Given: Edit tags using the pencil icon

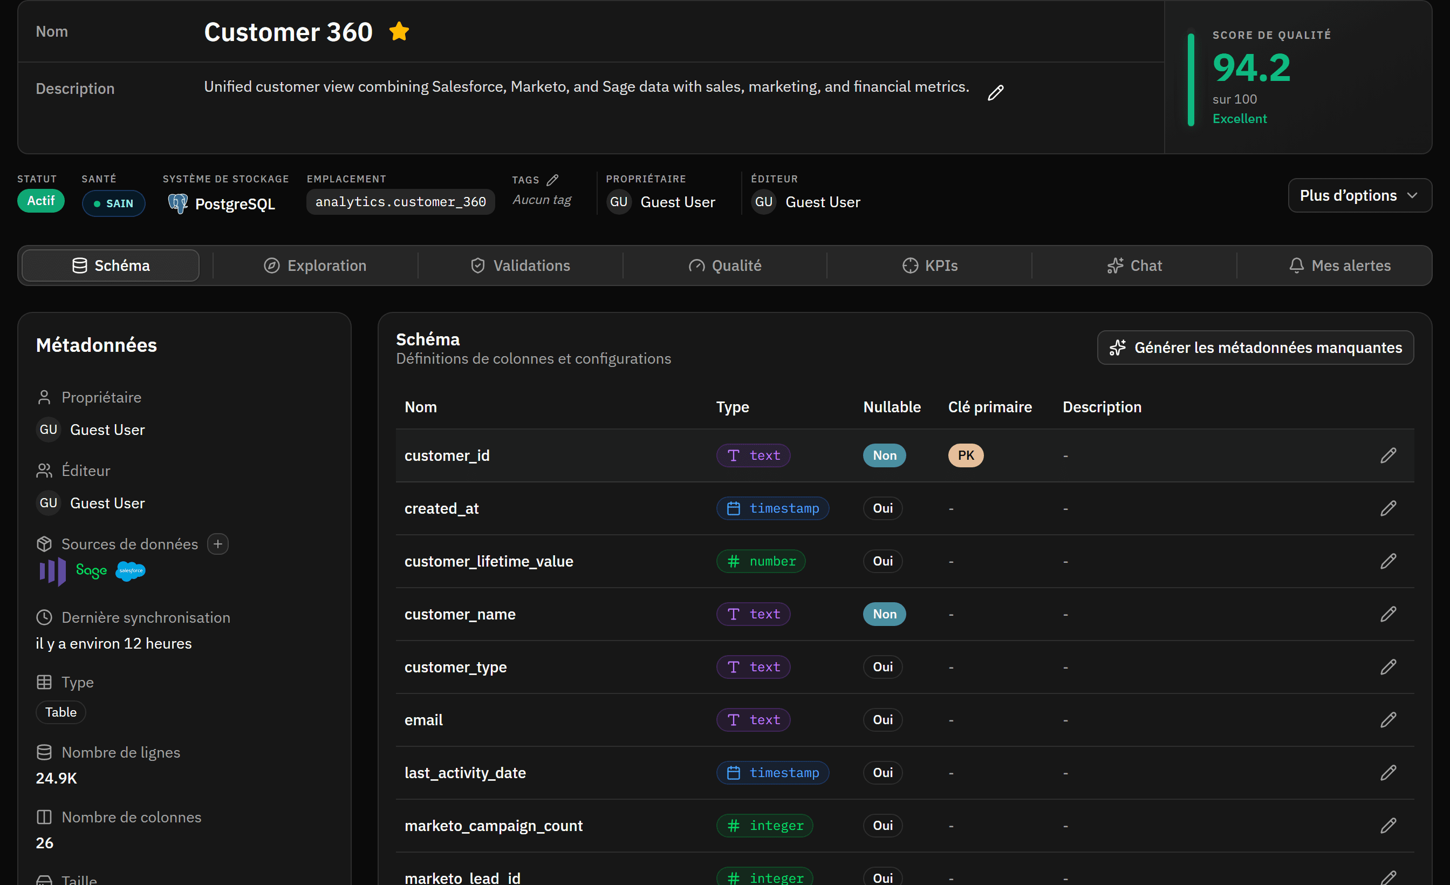Looking at the screenshot, I should [x=552, y=180].
